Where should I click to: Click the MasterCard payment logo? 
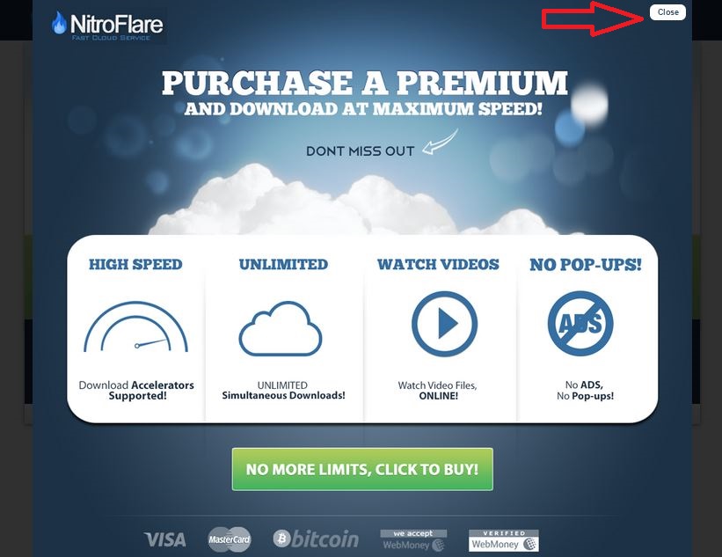pos(230,539)
